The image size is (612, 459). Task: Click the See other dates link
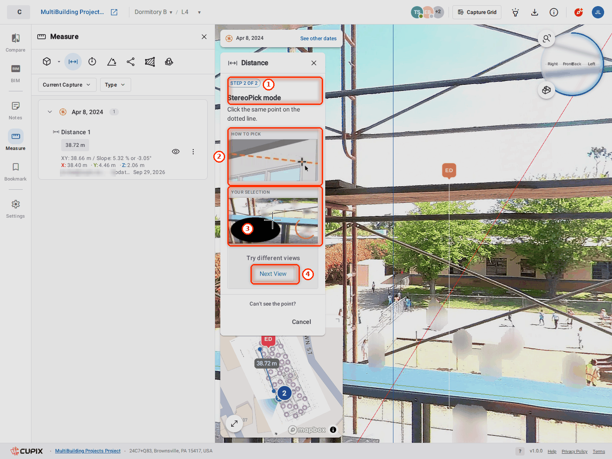click(x=318, y=38)
